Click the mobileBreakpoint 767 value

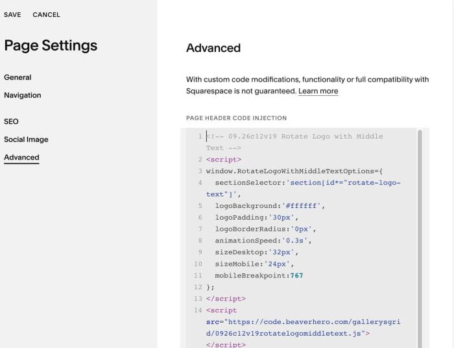coord(296,275)
